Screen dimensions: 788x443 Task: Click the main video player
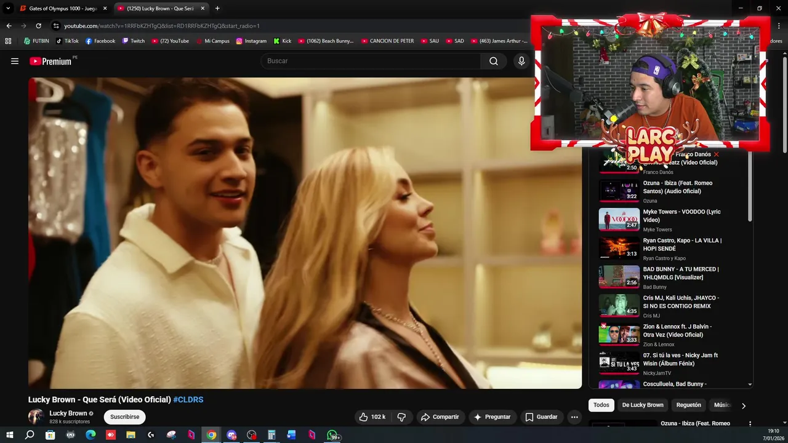pos(305,233)
